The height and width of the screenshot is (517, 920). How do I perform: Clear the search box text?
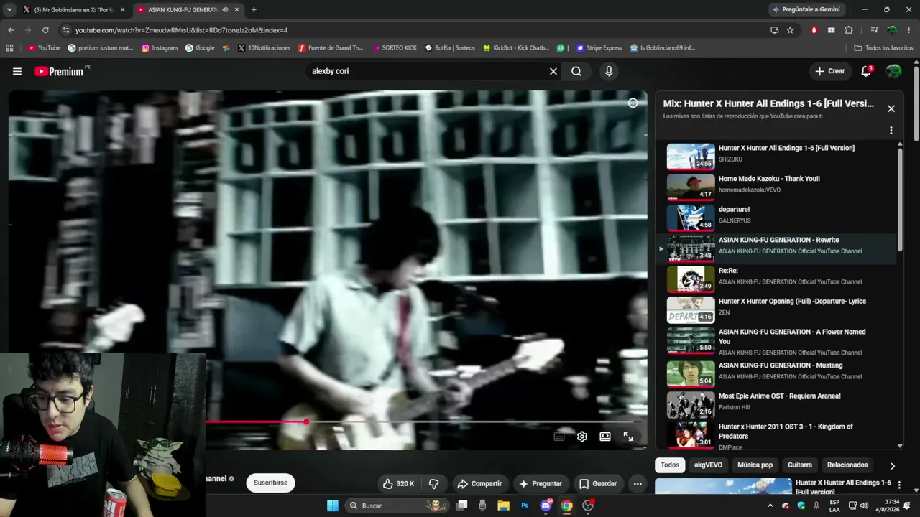pyautogui.click(x=553, y=71)
